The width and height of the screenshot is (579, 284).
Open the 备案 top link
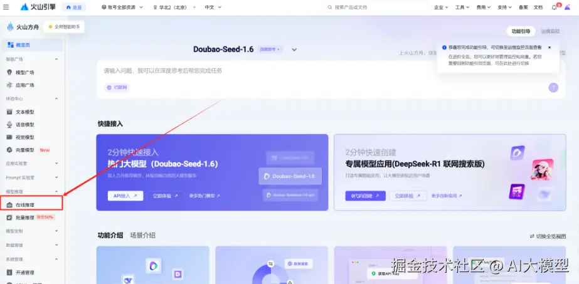pyautogui.click(x=523, y=7)
